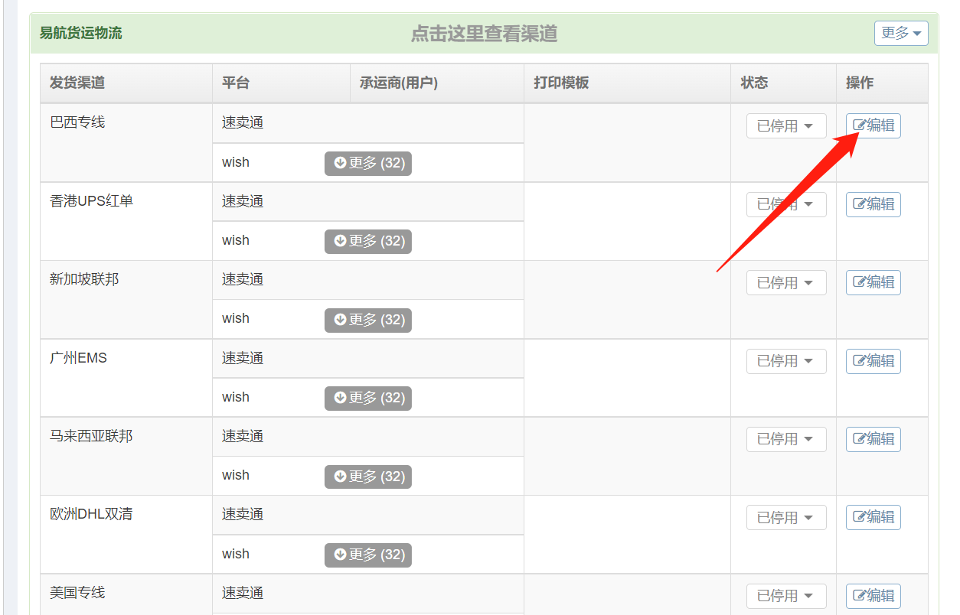Open the 已停用 status dropdown for 巴西专线
This screenshot has height=615, width=960.
(x=786, y=126)
